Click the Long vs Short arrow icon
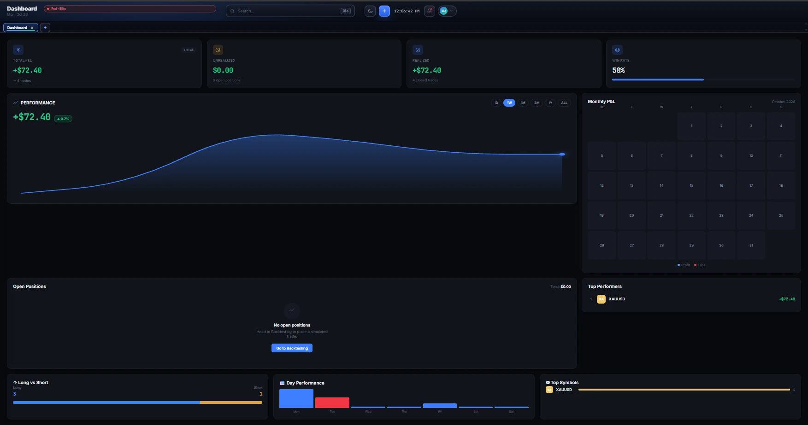Viewport: 808px width, 425px height. [x=15, y=382]
